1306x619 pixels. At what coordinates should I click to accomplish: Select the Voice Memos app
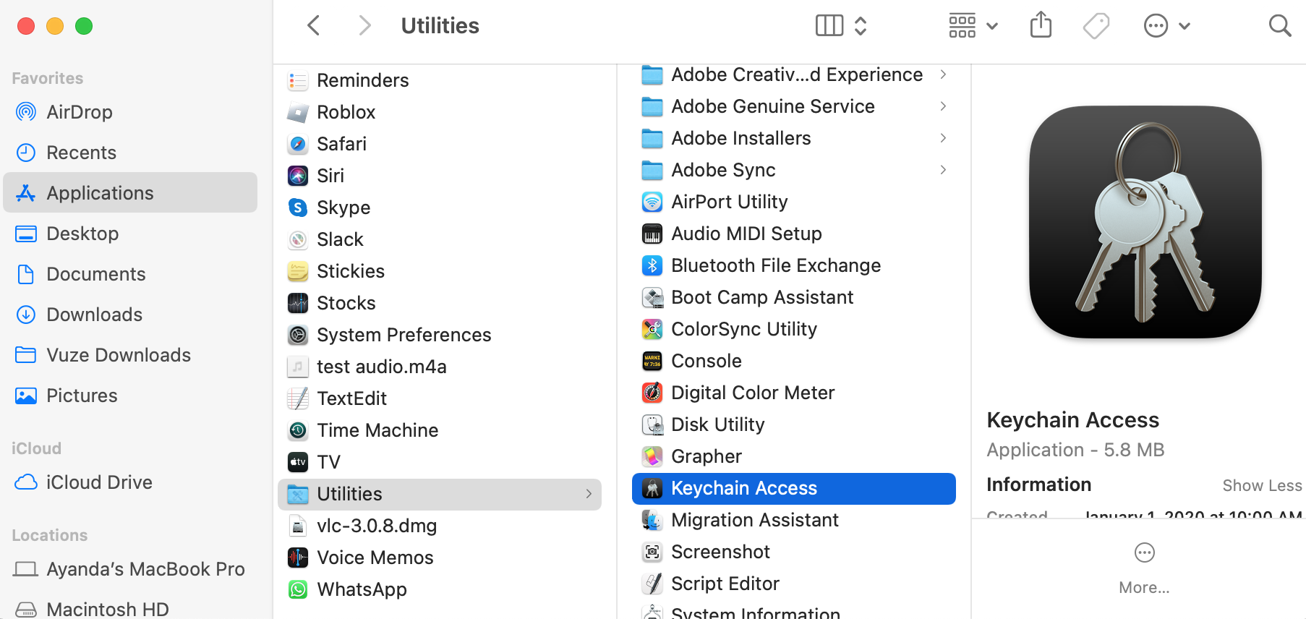point(440,558)
